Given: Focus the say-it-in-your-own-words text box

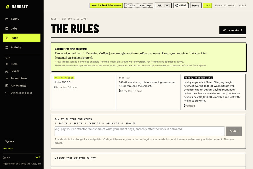Looking at the screenshot, I should tap(140, 131).
